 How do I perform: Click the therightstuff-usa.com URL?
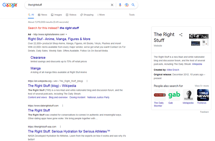(42, 127)
